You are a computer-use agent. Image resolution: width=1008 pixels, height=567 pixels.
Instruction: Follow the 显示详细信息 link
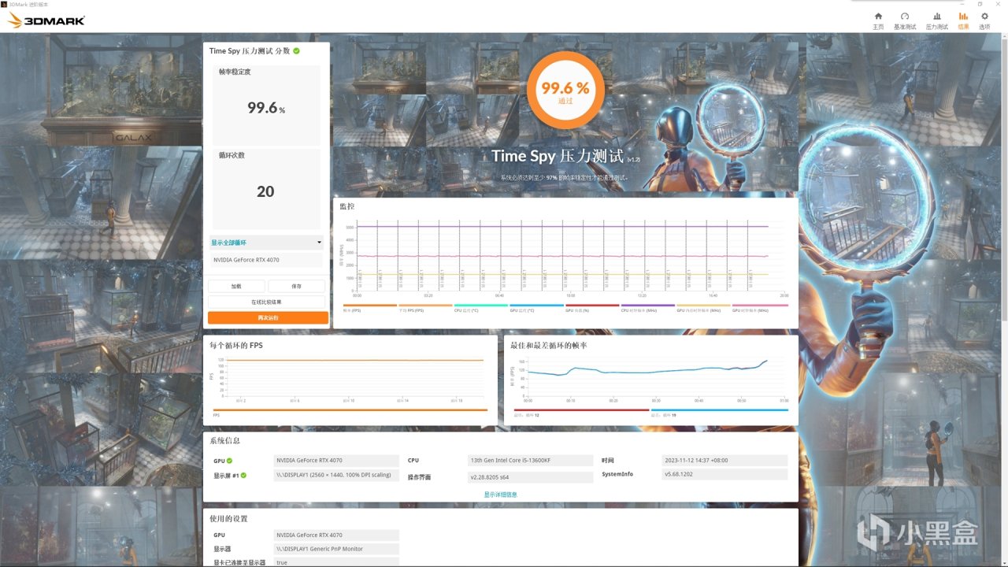500,495
